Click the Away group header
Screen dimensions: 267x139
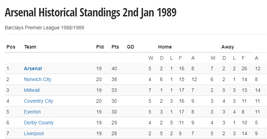click(228, 47)
